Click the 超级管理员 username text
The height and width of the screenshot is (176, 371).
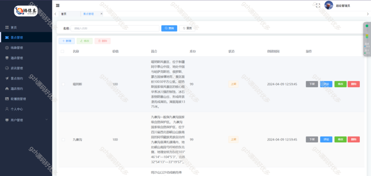pyautogui.click(x=343, y=6)
